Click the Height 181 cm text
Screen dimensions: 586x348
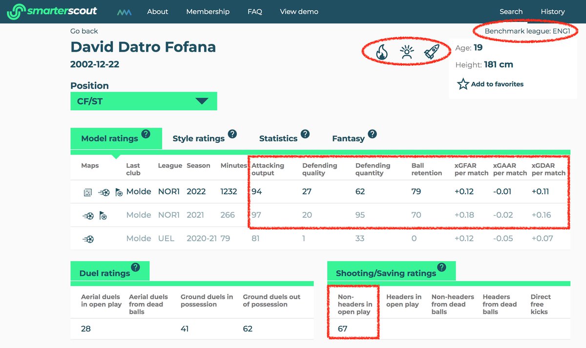click(x=484, y=64)
